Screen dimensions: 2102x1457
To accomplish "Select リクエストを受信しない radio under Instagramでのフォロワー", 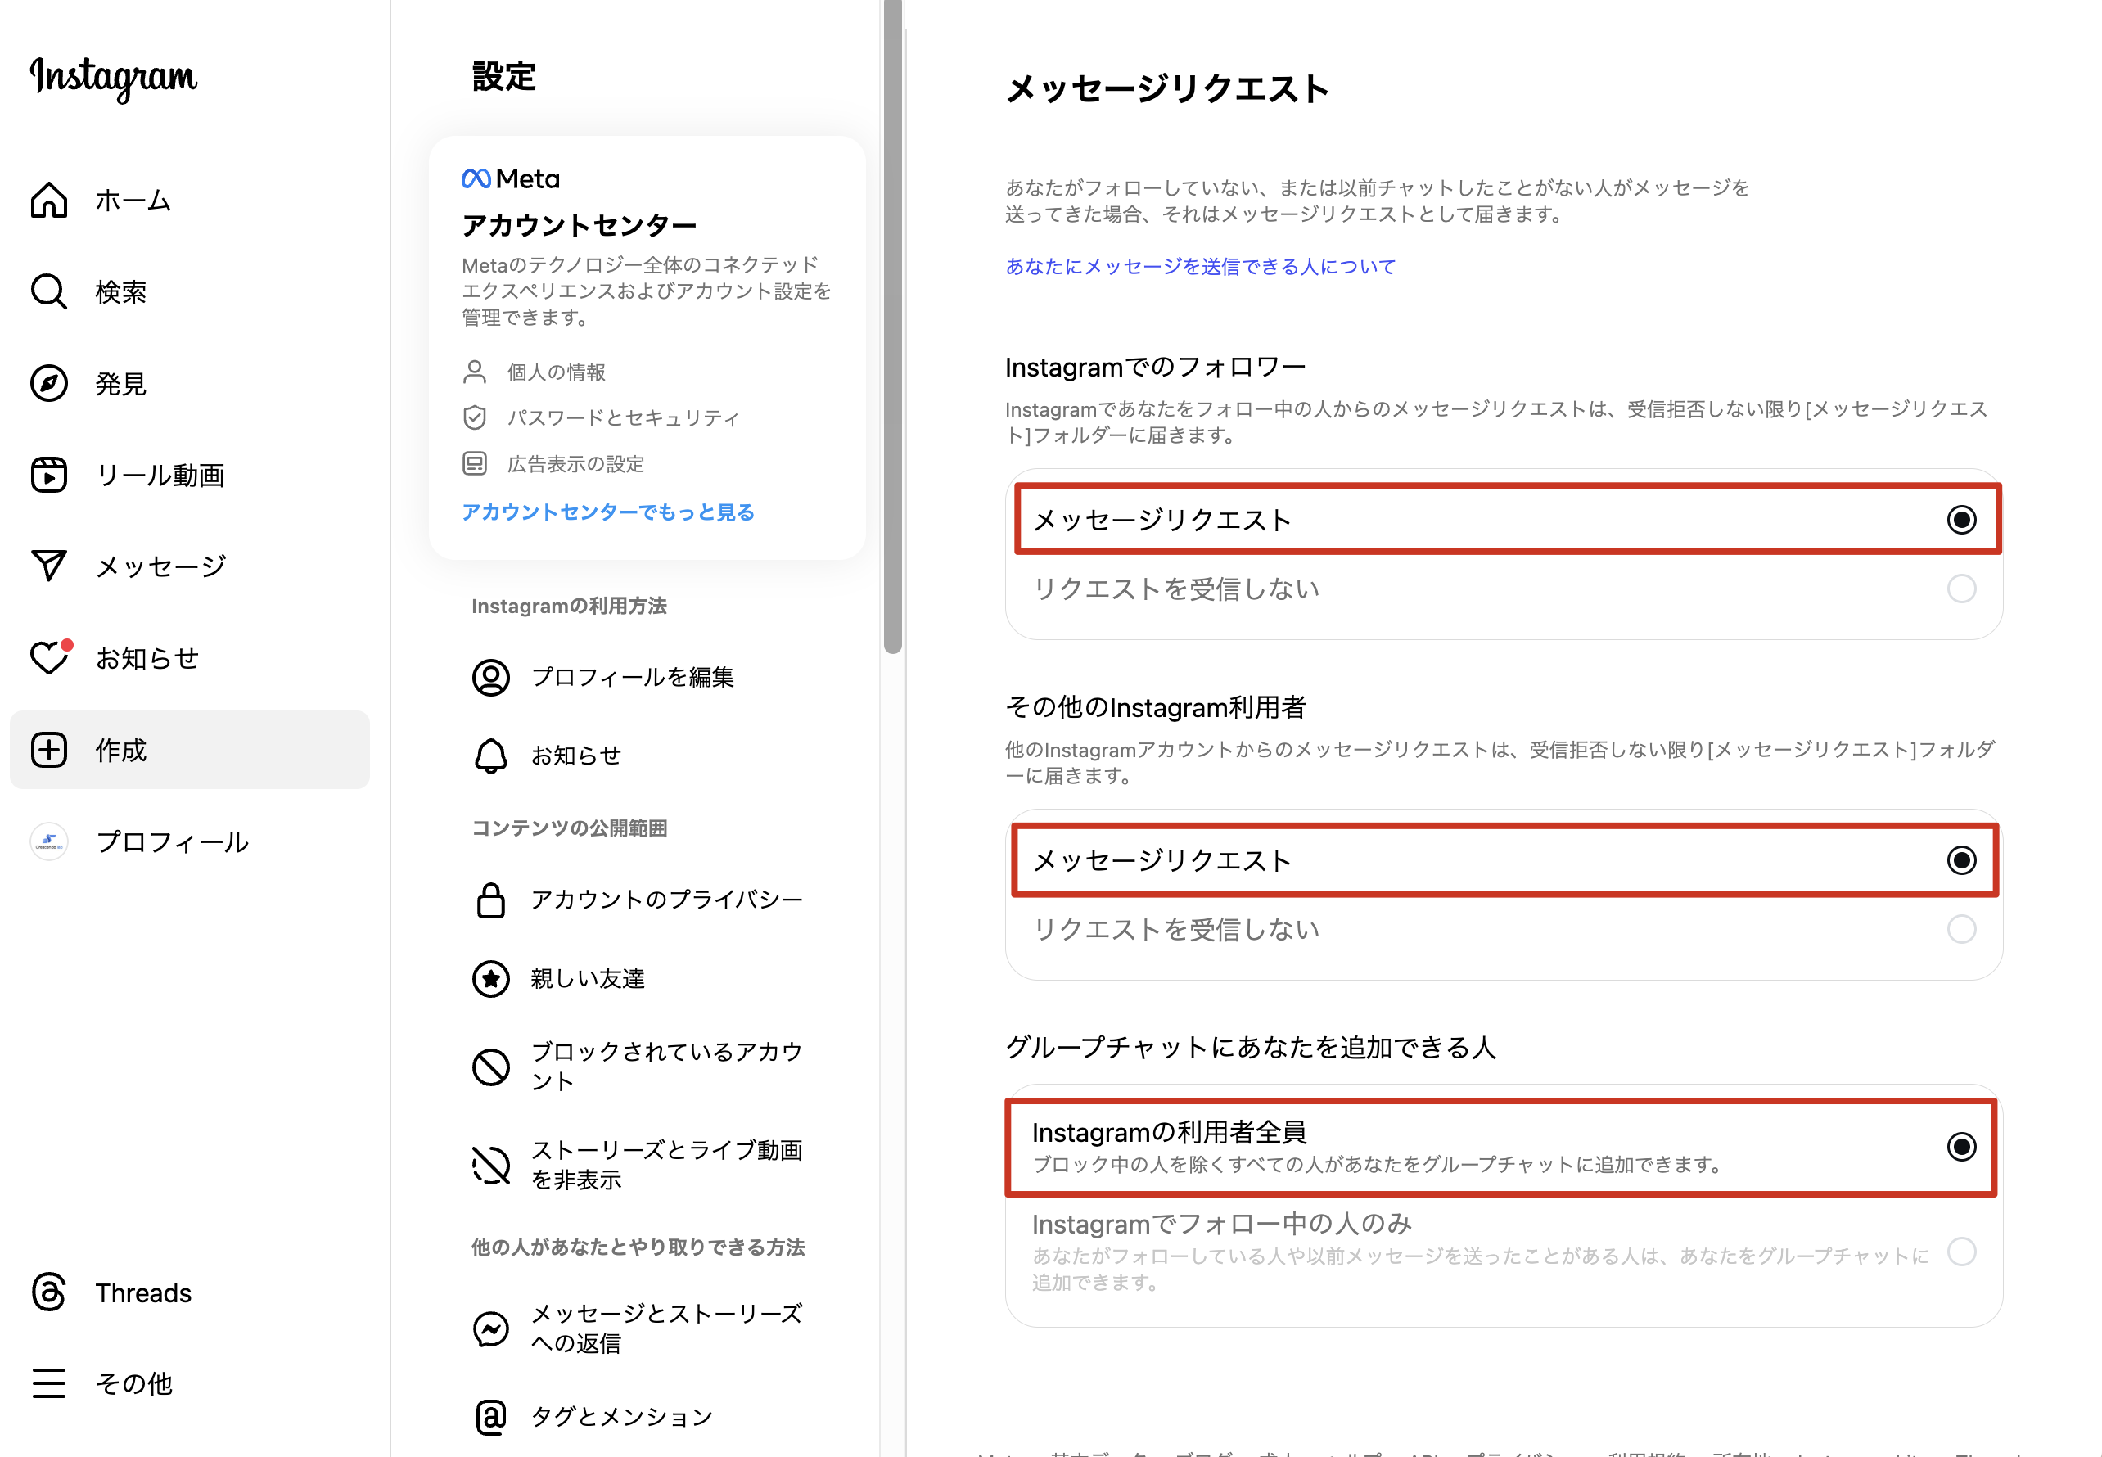I will 1961,589.
